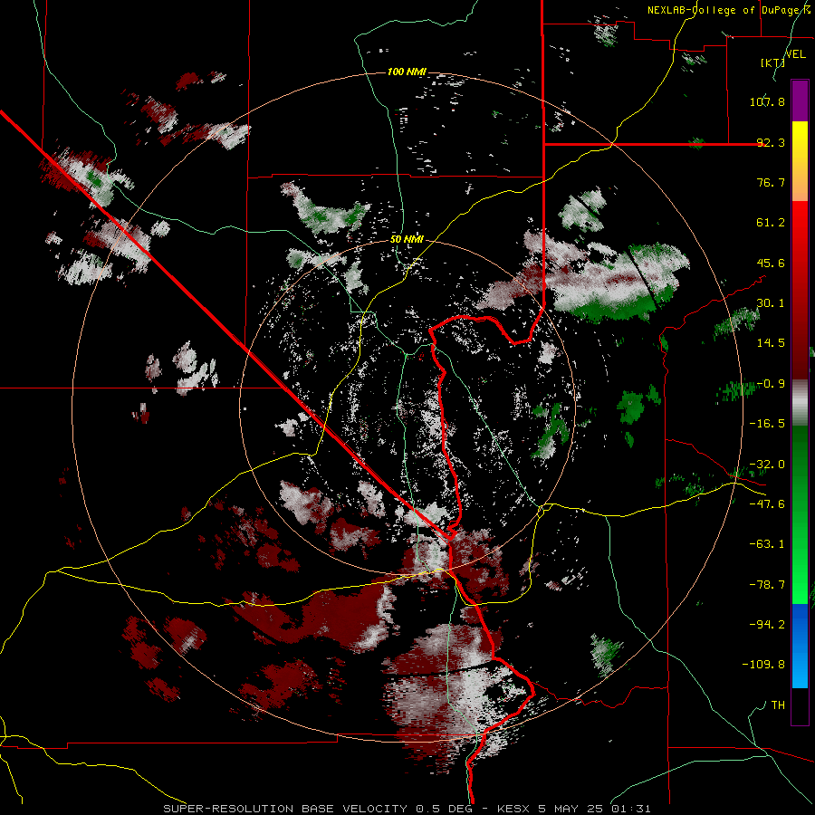Image resolution: width=815 pixels, height=815 pixels.
Task: Click the -94.2 velocity scale value
Action: [767, 625]
